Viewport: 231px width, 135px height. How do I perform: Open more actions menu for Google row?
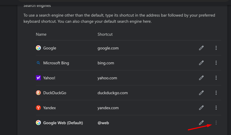216,48
